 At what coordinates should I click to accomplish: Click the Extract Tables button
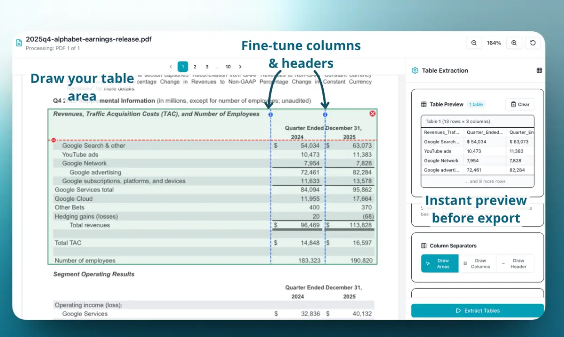(x=478, y=311)
